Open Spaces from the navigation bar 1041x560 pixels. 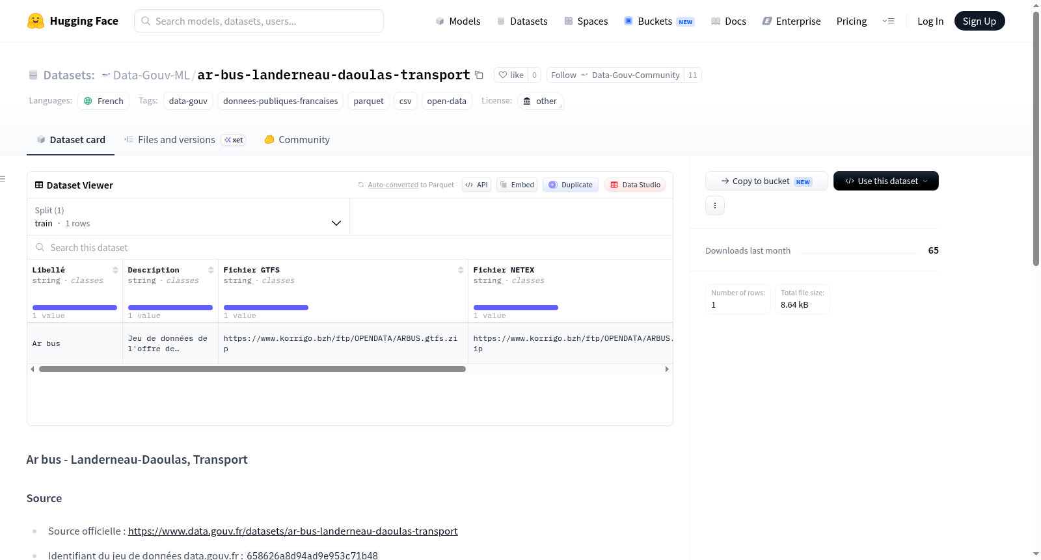click(x=586, y=21)
